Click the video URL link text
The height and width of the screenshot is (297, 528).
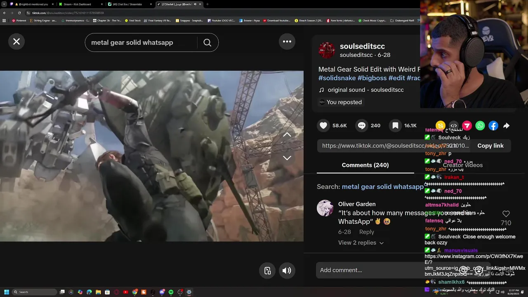(x=395, y=146)
